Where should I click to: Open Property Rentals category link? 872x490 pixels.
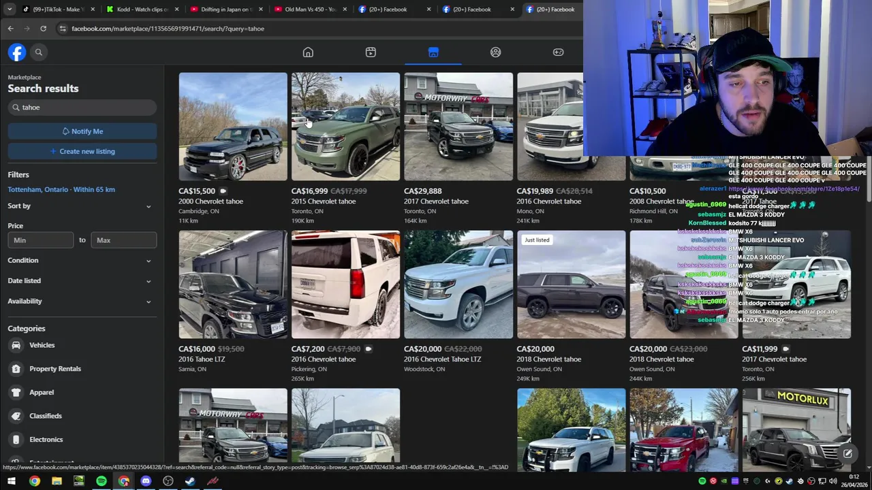tap(55, 369)
